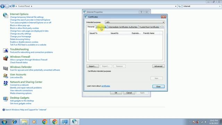Click the Import button

pyautogui.click(x=93, y=66)
